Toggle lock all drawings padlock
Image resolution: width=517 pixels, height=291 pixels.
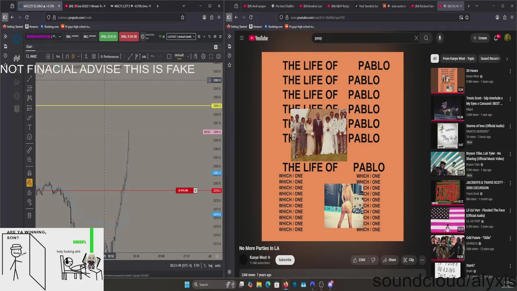click(29, 192)
